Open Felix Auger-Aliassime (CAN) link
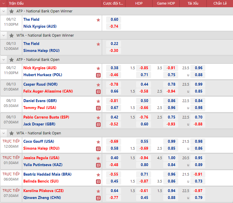233x203 pixels. [x=48, y=91]
